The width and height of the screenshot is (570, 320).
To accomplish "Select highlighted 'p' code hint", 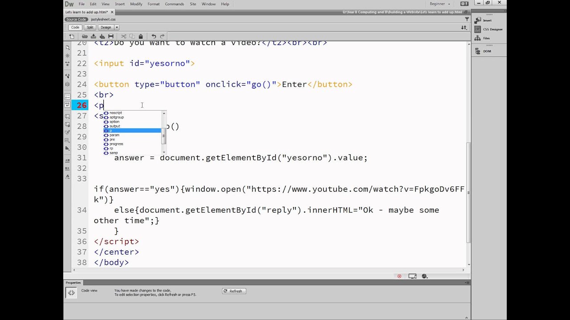I will point(132,131).
